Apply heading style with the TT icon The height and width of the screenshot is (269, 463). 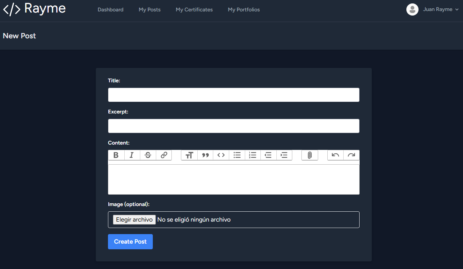(x=189, y=155)
